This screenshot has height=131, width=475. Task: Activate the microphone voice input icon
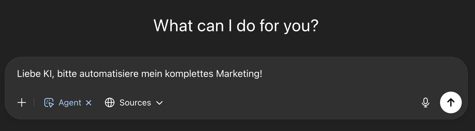[426, 103]
